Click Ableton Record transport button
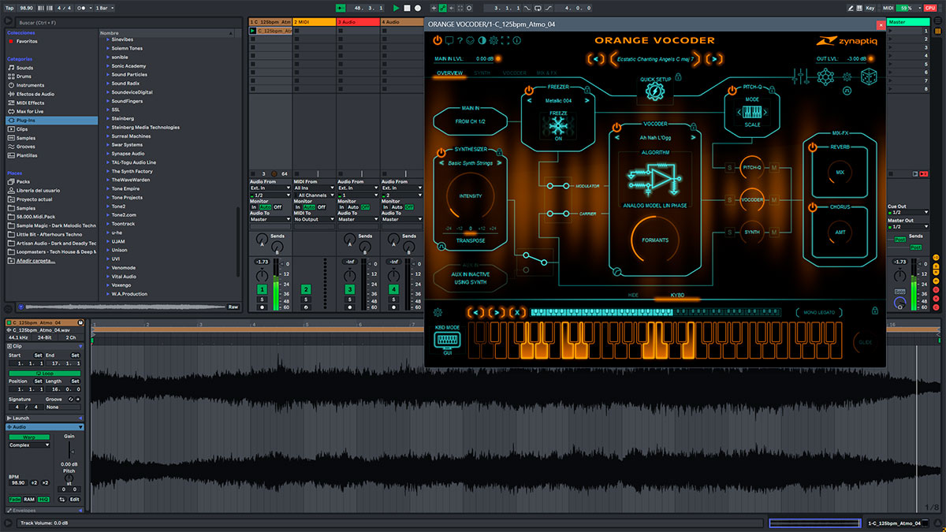946x532 pixels. coord(418,8)
